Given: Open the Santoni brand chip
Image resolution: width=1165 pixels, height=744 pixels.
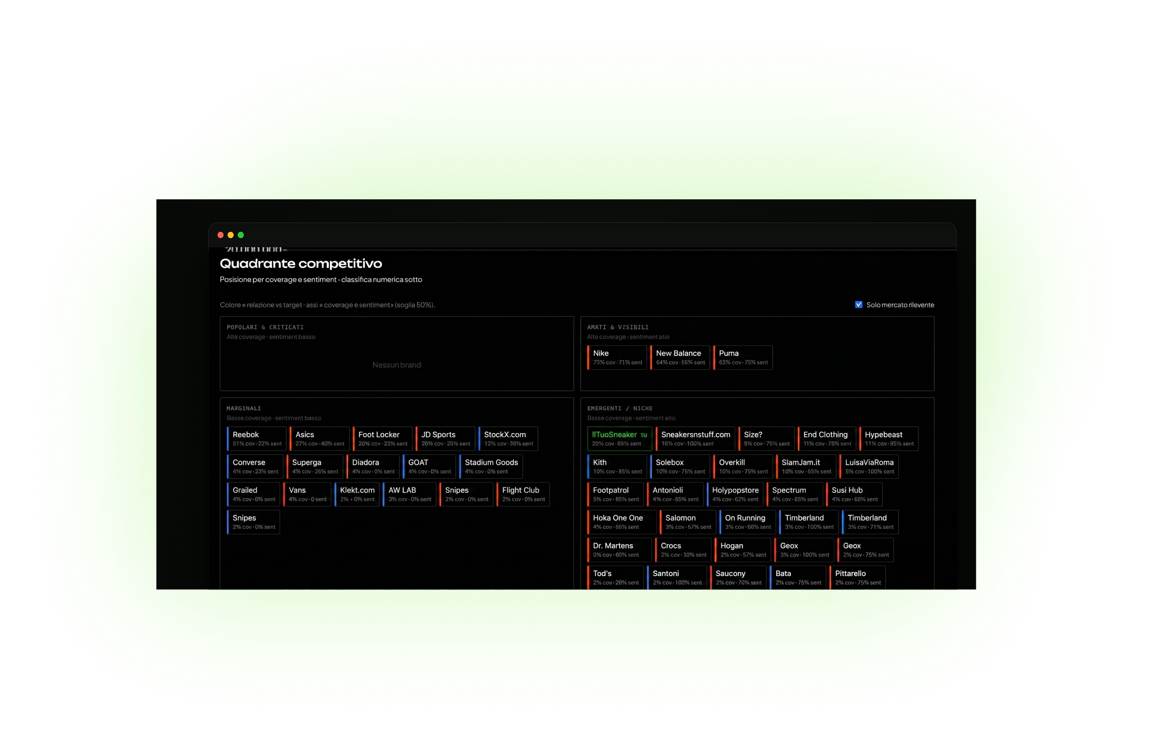Looking at the screenshot, I should coord(677,578).
